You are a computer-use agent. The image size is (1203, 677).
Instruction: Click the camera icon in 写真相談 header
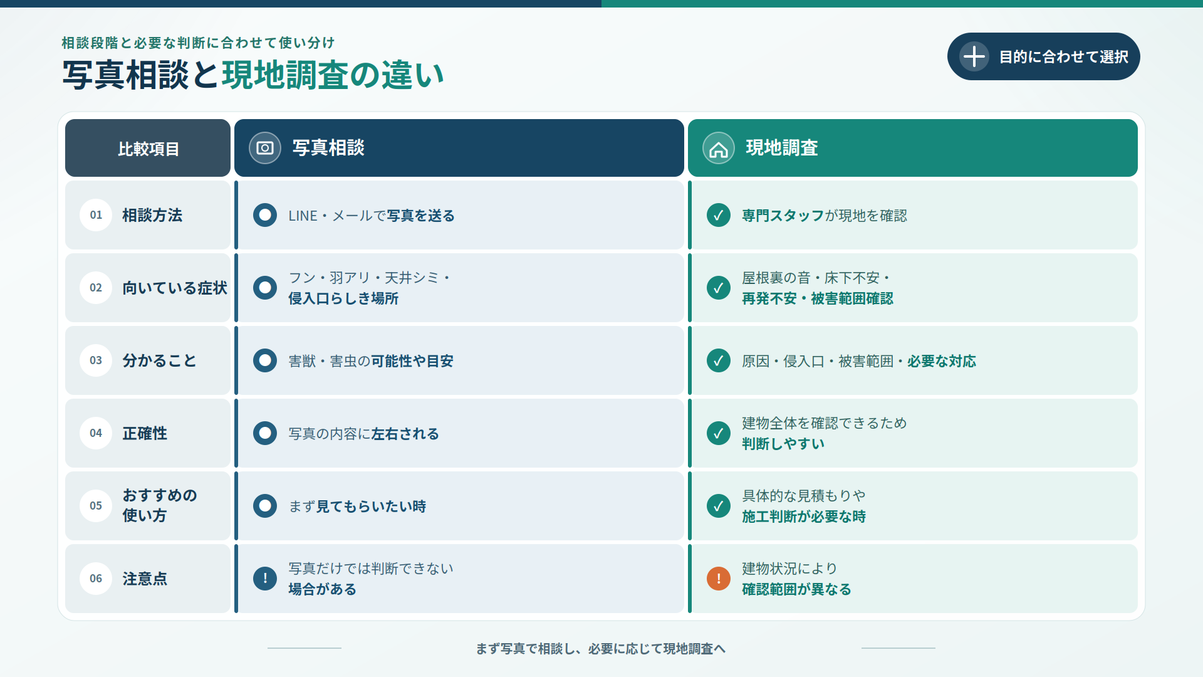tap(265, 148)
